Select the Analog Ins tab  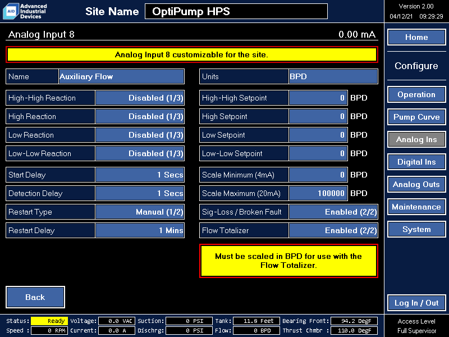tap(416, 139)
